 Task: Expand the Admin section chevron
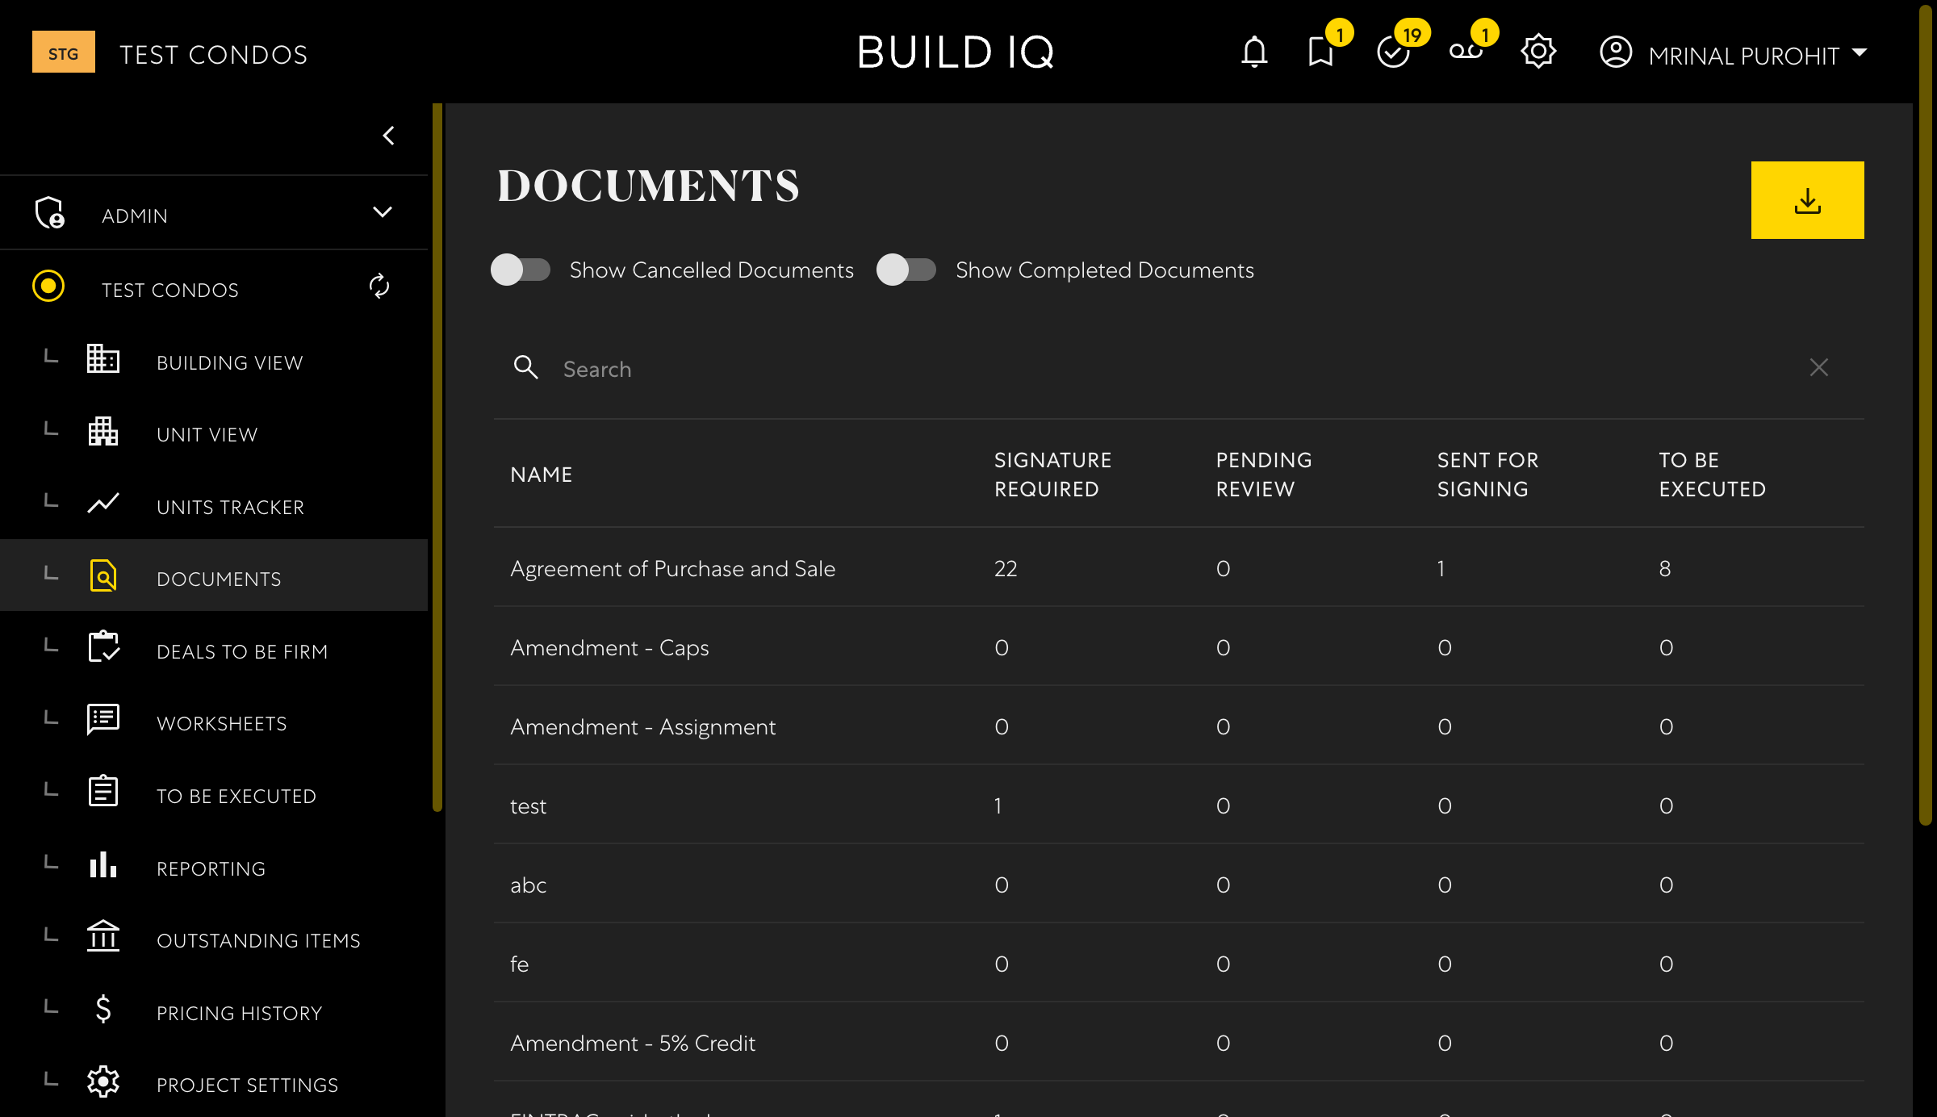pyautogui.click(x=383, y=212)
